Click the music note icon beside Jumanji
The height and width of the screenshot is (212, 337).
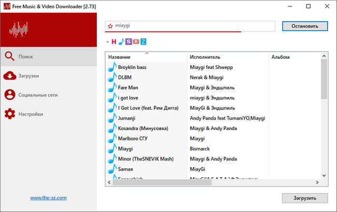click(x=111, y=118)
